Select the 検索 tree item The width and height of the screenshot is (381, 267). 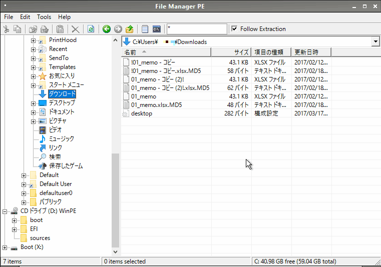pos(55,157)
